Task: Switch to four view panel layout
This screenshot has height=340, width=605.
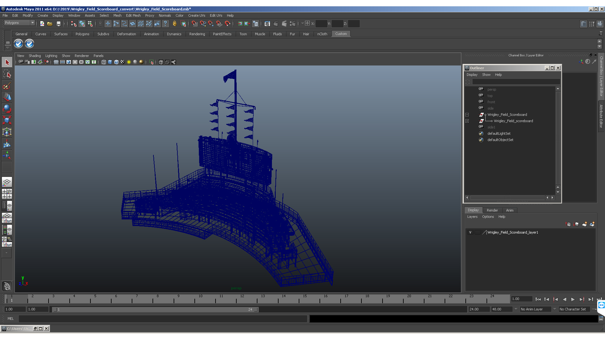Action: point(7,194)
